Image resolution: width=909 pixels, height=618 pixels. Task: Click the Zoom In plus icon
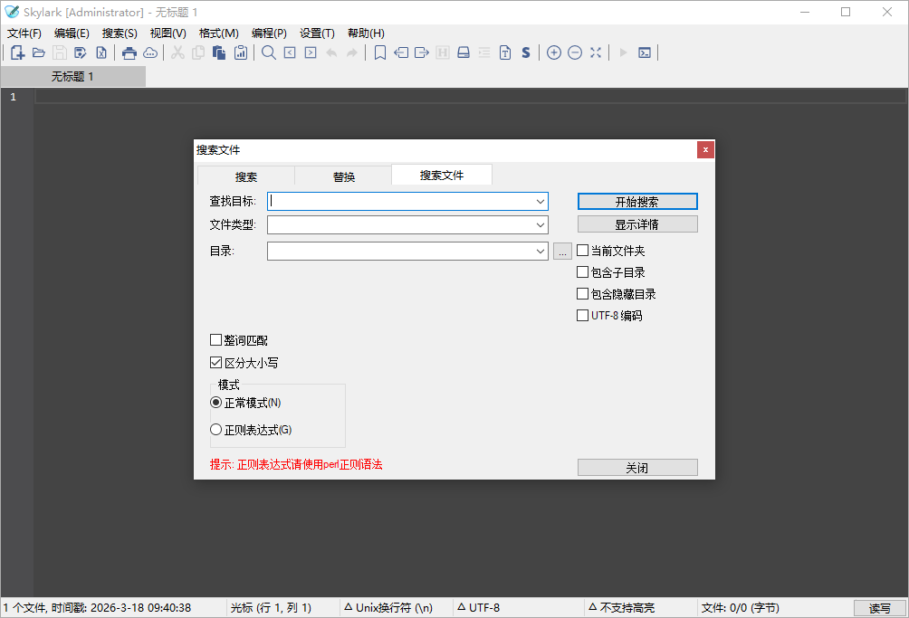click(554, 52)
